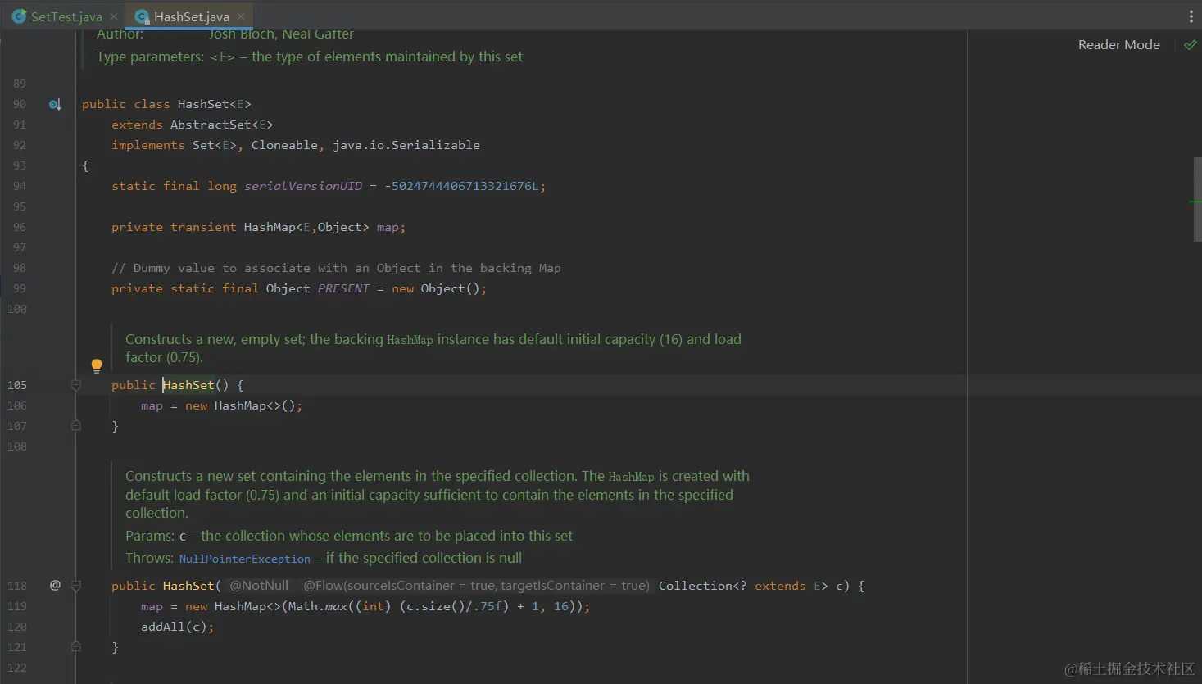
Task: Click the PRESENT constant name
Action: tap(343, 288)
